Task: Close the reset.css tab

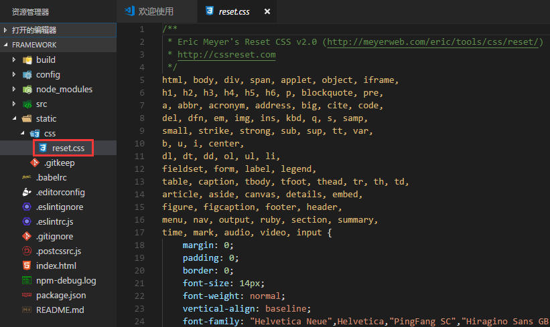Action: tap(267, 11)
